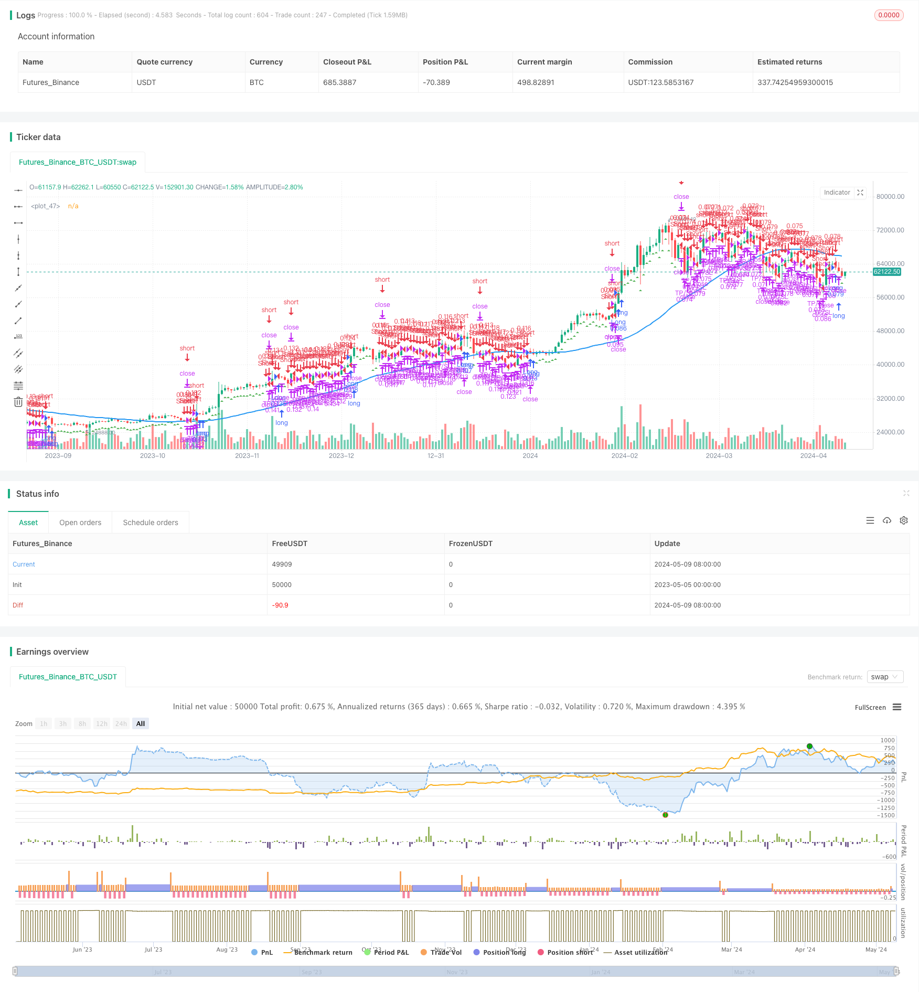
Task: Click the left navigator range handle
Action: [x=15, y=971]
